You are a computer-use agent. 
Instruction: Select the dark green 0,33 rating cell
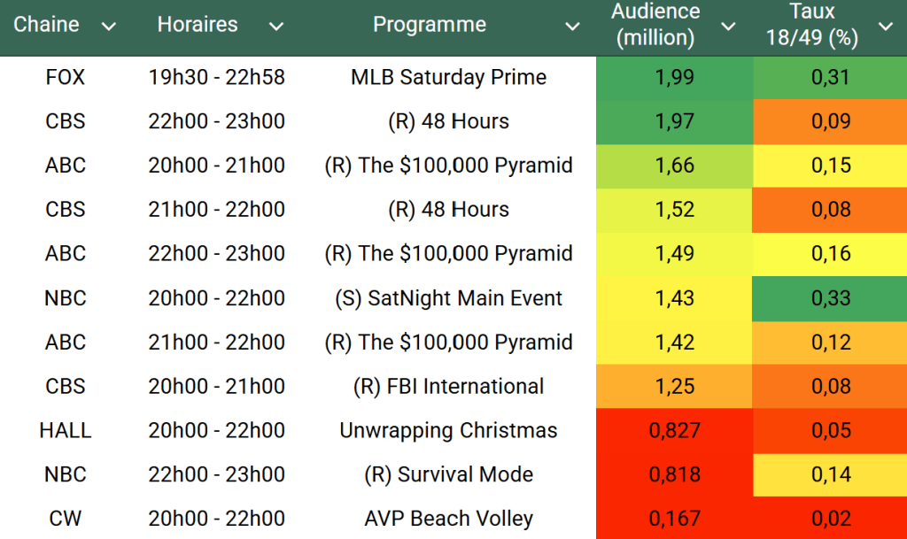coord(830,298)
